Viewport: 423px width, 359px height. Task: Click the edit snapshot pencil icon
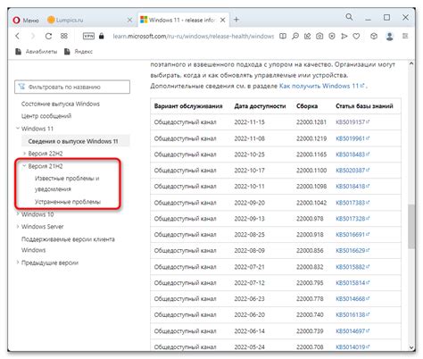click(308, 36)
